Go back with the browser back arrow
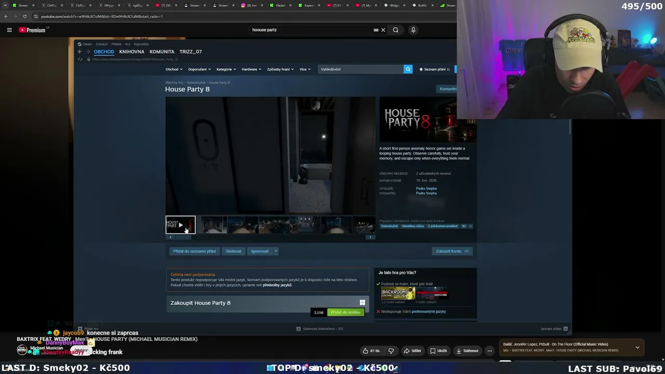This screenshot has width=665, height=374. point(6,17)
